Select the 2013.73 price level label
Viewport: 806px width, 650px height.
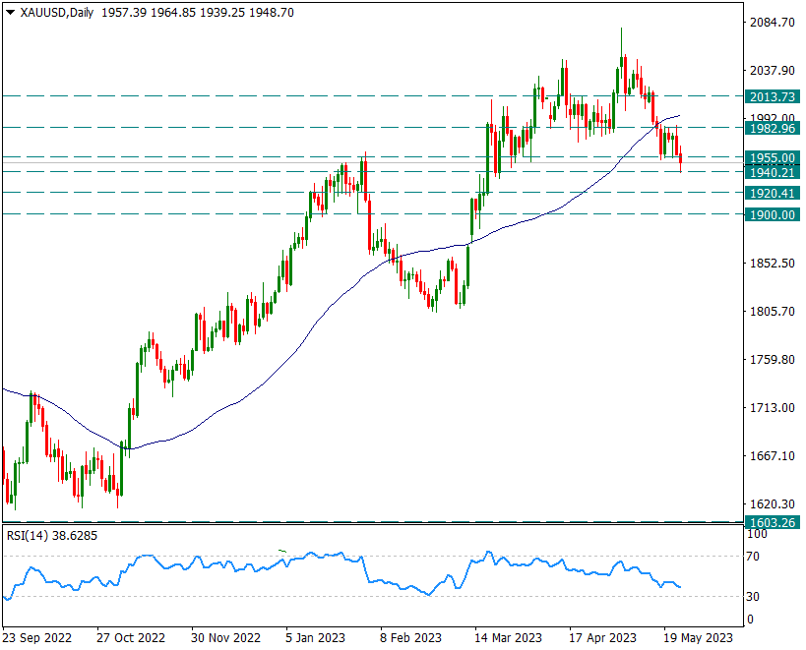pos(773,96)
